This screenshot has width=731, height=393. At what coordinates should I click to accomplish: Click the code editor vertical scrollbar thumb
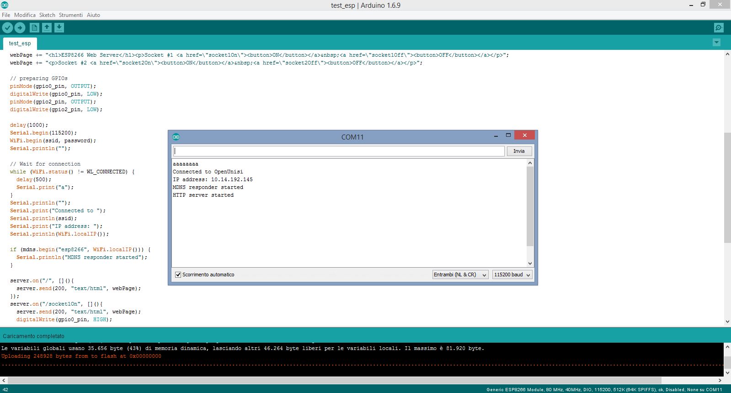coord(727,188)
